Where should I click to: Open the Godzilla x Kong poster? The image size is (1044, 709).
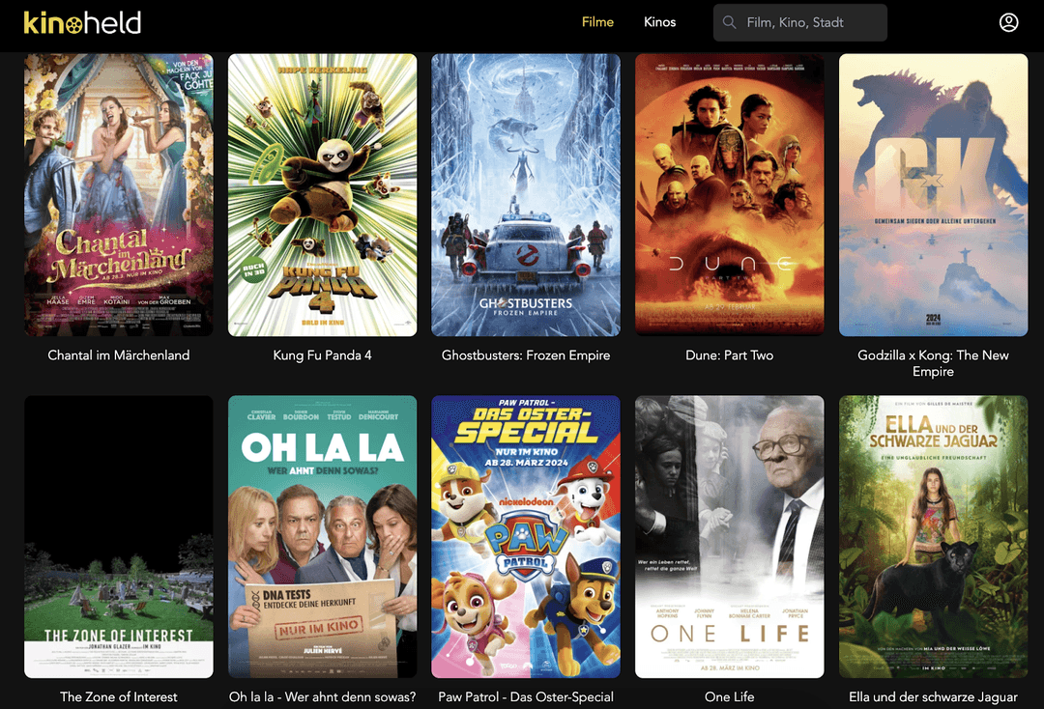tap(934, 195)
